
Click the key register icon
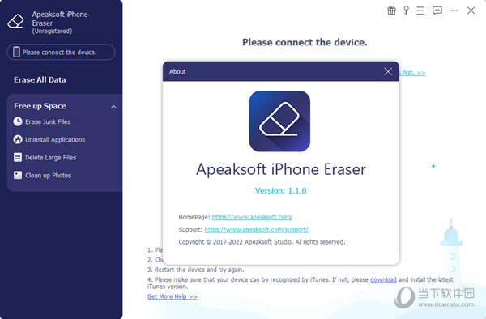(x=406, y=11)
